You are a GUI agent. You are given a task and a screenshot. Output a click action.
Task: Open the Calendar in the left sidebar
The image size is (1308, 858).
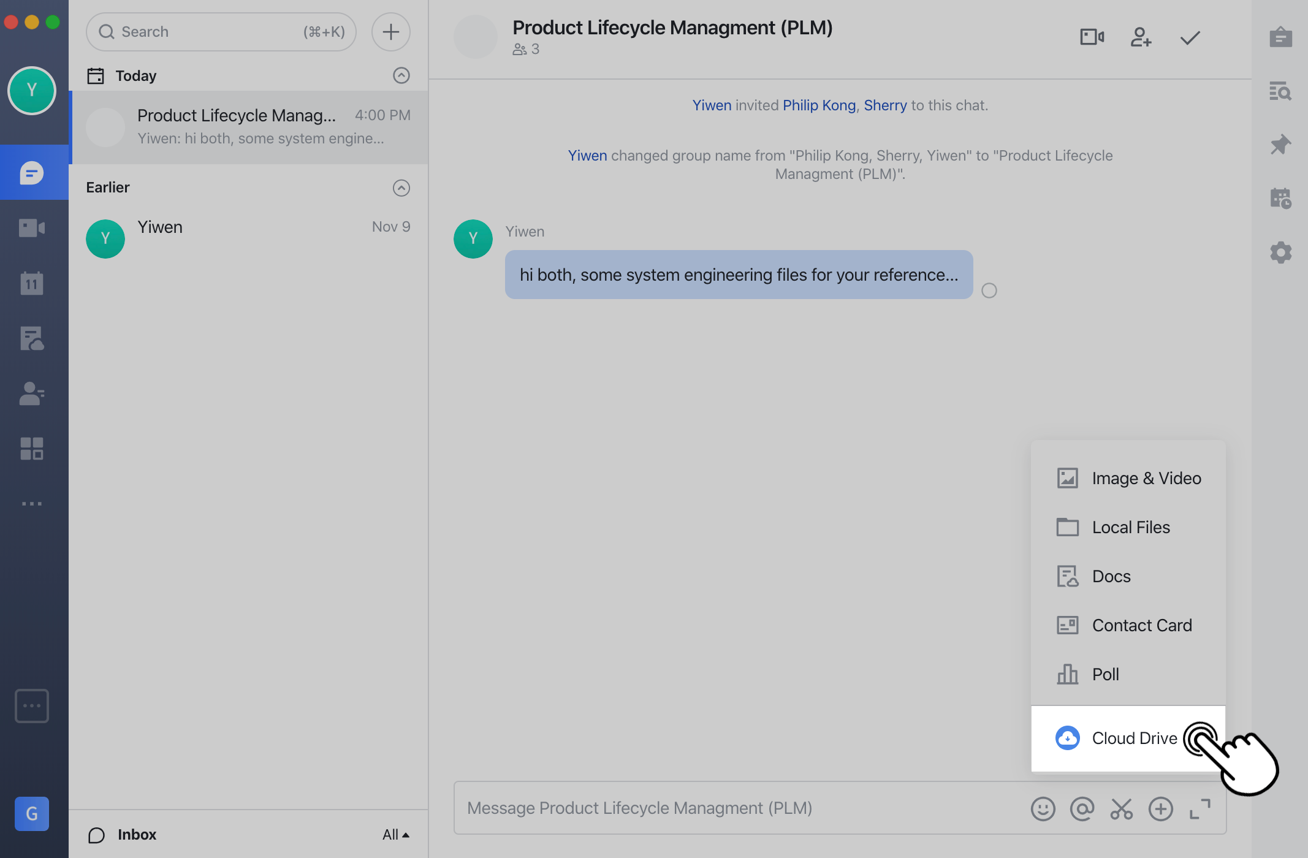click(x=32, y=283)
